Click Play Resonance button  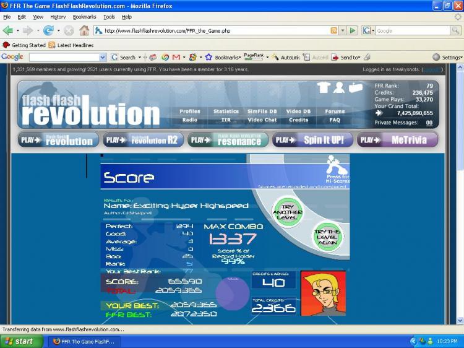pos(228,140)
